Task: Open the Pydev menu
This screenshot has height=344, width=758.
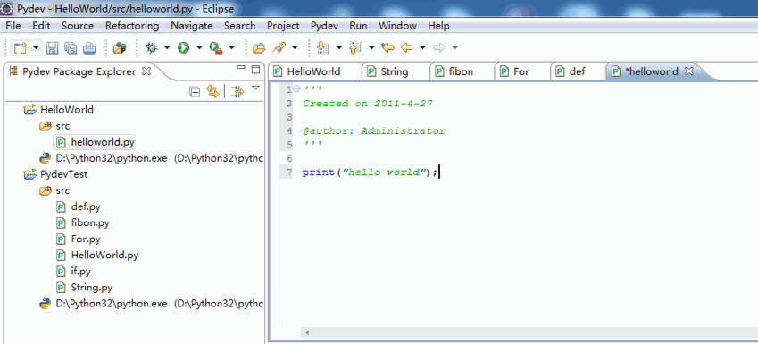Action: (324, 26)
